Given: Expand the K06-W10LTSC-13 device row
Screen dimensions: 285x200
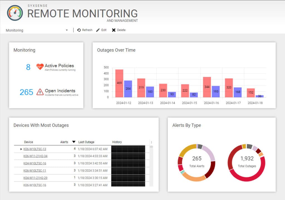Looking at the screenshot, I should click(21, 149).
